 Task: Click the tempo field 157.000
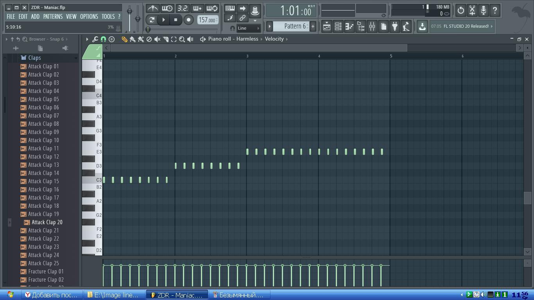click(208, 20)
